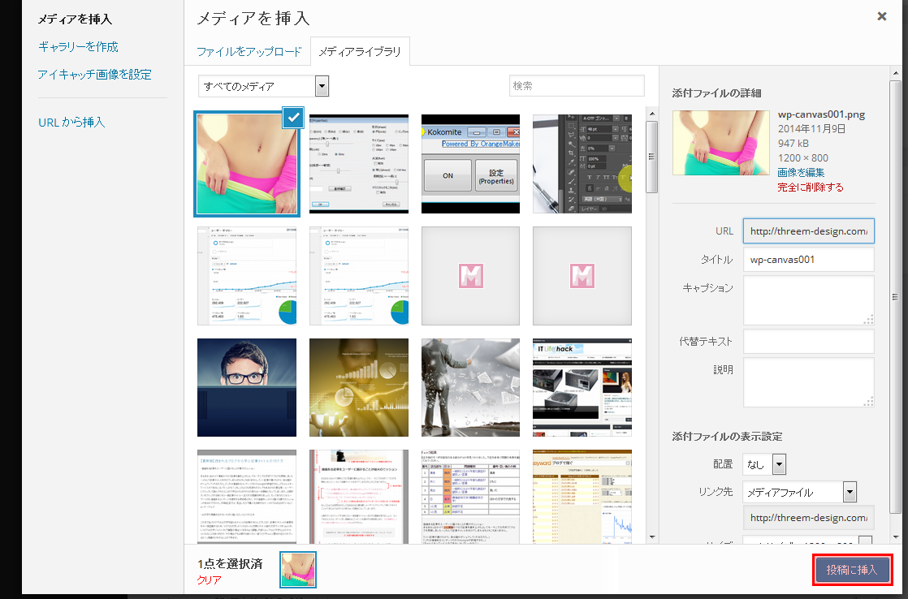Viewport: 908px width, 599px height.
Task: Select the second analytics graph thumbnail
Action: click(x=359, y=276)
